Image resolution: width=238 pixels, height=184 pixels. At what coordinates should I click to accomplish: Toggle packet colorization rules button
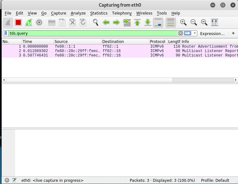[171, 23]
